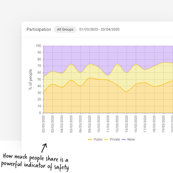Select the 05/03/2020 x-axis label
The image size is (173, 173).
coord(71,124)
